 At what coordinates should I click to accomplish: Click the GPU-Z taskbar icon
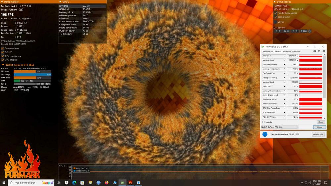122,183
